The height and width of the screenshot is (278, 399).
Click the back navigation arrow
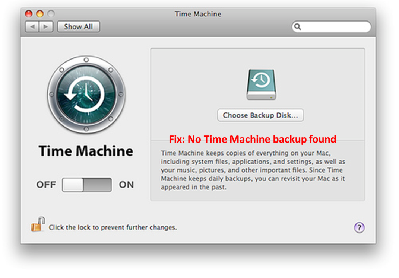tap(32, 27)
